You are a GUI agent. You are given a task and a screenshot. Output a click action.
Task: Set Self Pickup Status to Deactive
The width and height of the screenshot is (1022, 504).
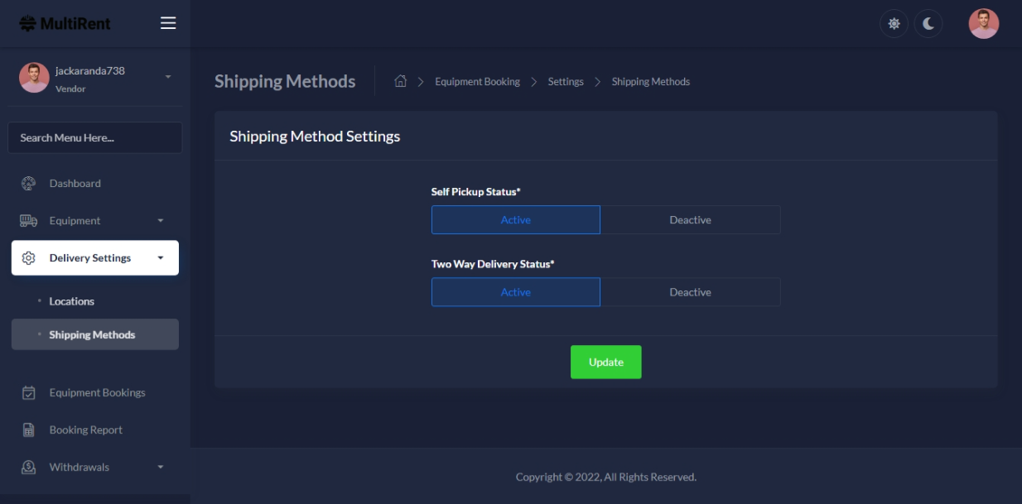[x=690, y=220]
